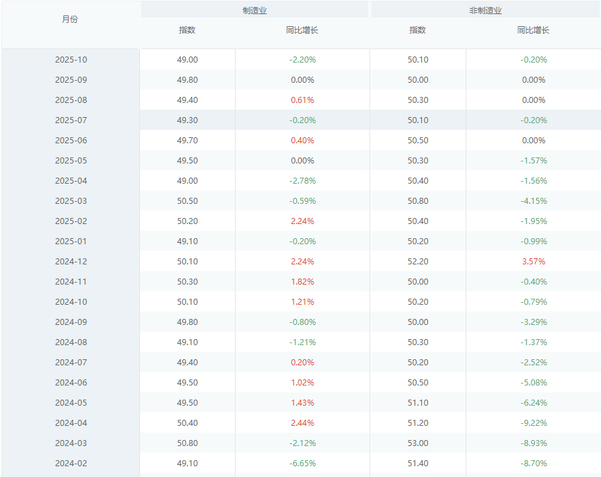
Task: Select the -2.78% growth for 2025-04
Action: coord(302,181)
